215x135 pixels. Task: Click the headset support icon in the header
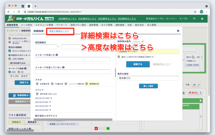[194, 19]
